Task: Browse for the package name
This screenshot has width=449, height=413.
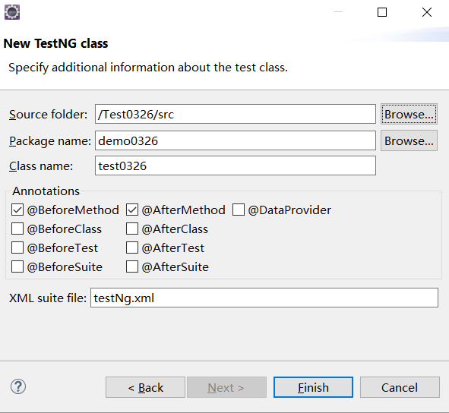Action: point(409,140)
